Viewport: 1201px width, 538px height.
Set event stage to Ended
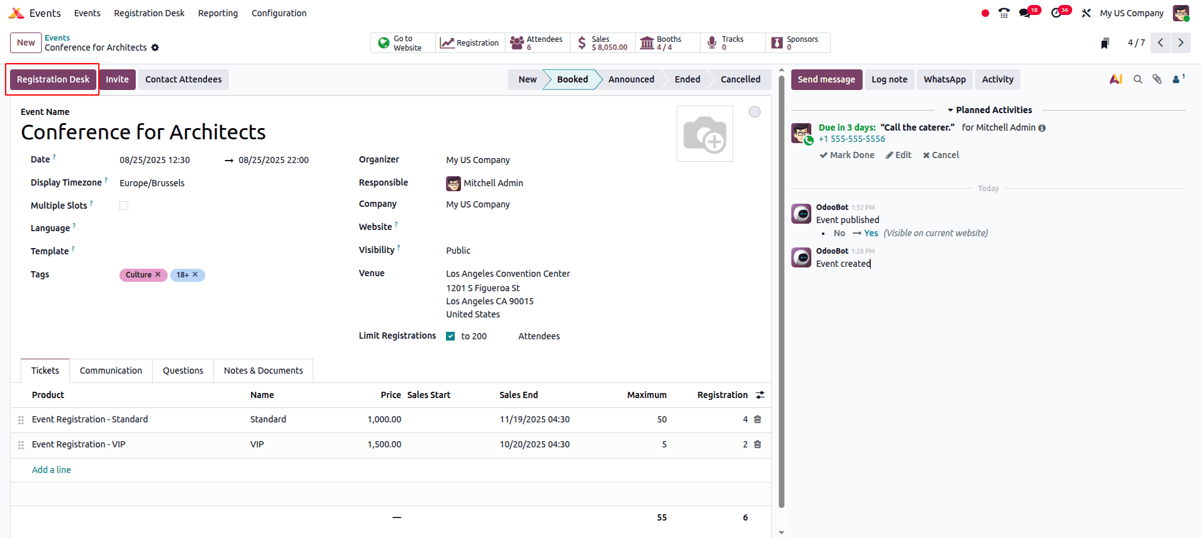[x=687, y=79]
